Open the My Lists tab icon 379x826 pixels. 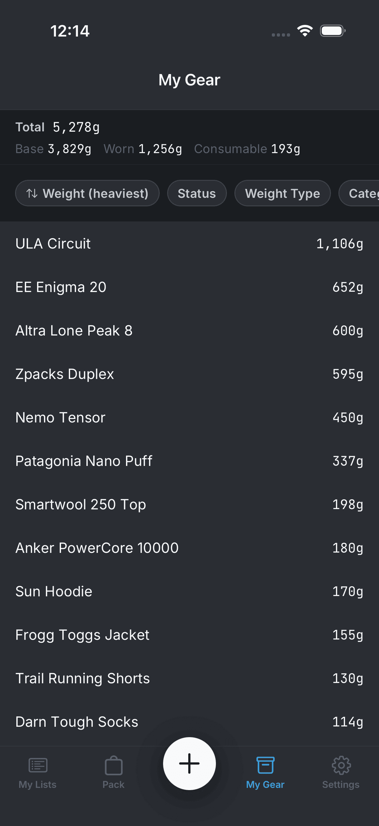(38, 765)
